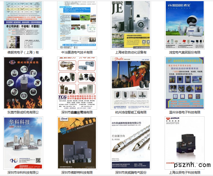Screen dimensions: 213x176
Task: Open the ZONCN Inverter ad thumbnail
Action: (184, 143)
